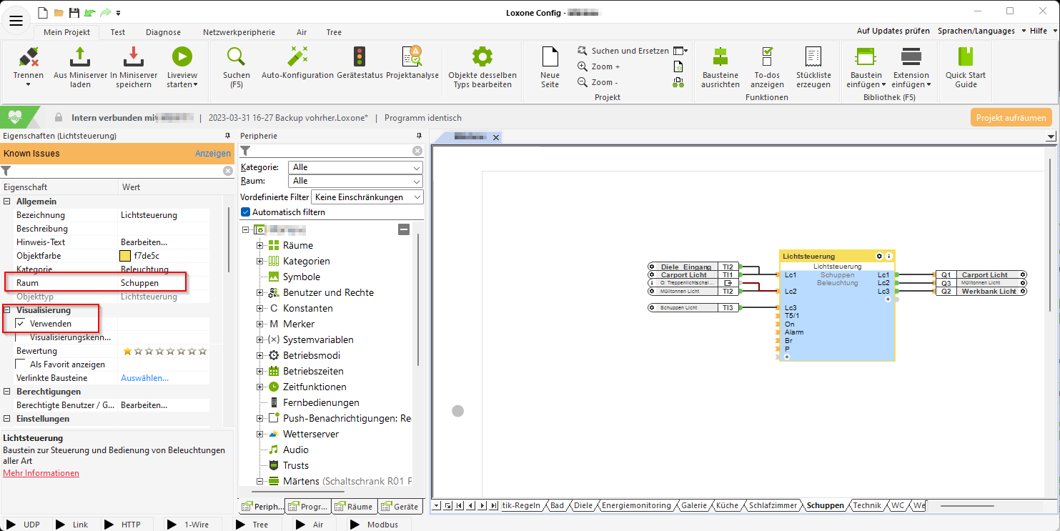Click the green heart status icon
This screenshot has height=531, width=1060.
(16, 117)
